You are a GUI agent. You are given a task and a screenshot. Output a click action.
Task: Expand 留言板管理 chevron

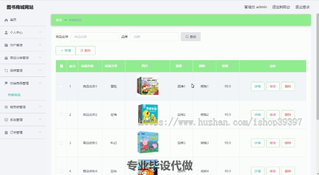pyautogui.click(x=40, y=107)
